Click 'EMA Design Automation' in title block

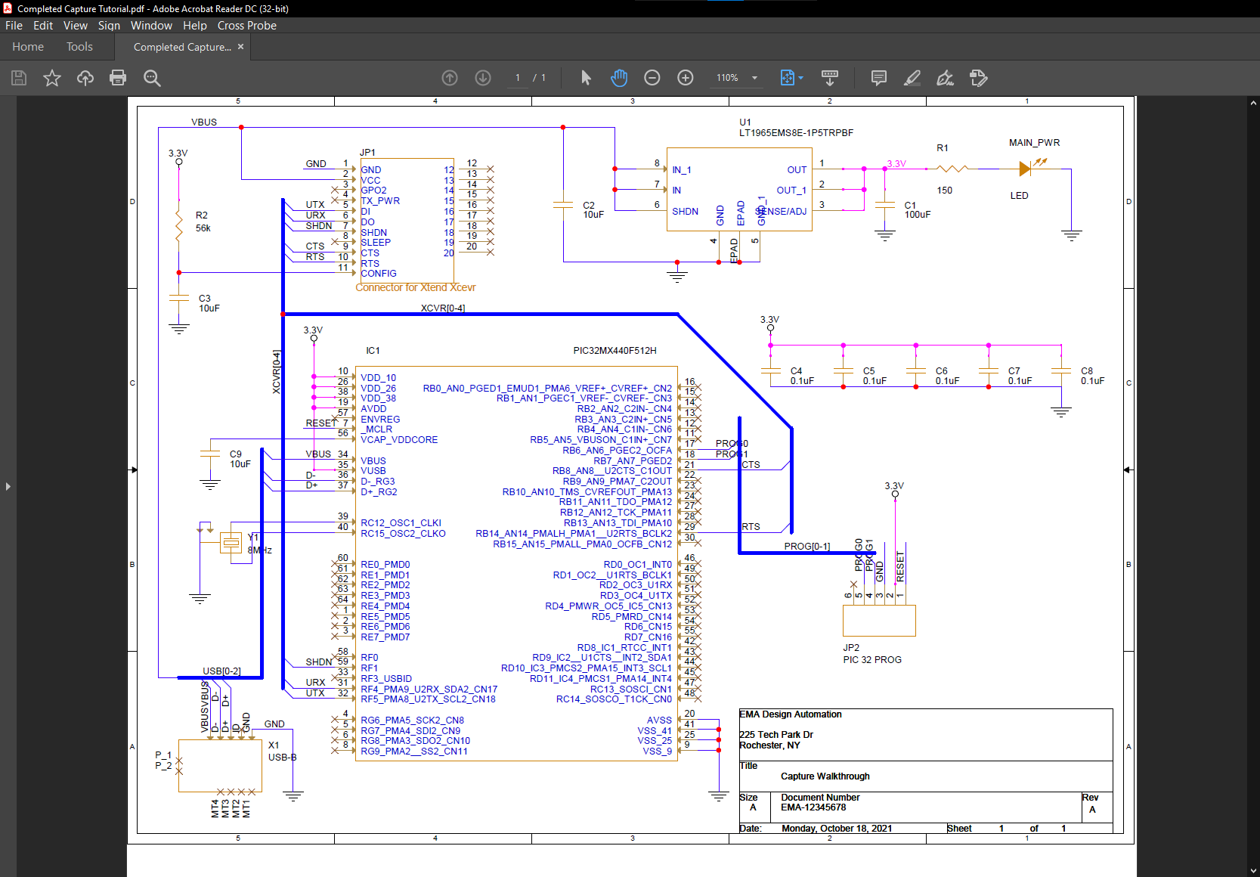coord(790,714)
